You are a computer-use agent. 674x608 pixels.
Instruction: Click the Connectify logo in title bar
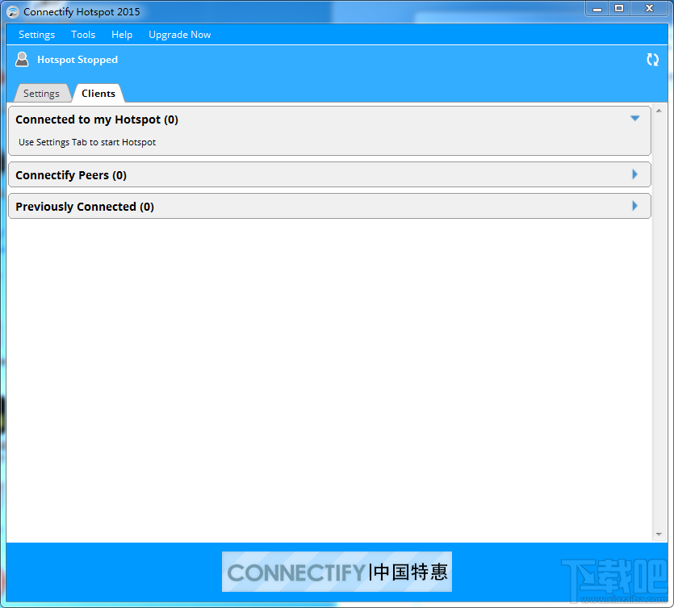[x=13, y=12]
